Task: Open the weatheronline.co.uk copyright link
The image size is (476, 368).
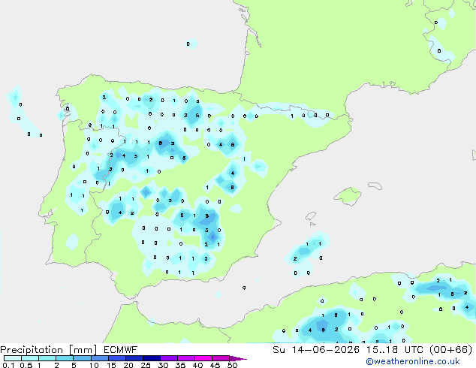Action: click(412, 361)
